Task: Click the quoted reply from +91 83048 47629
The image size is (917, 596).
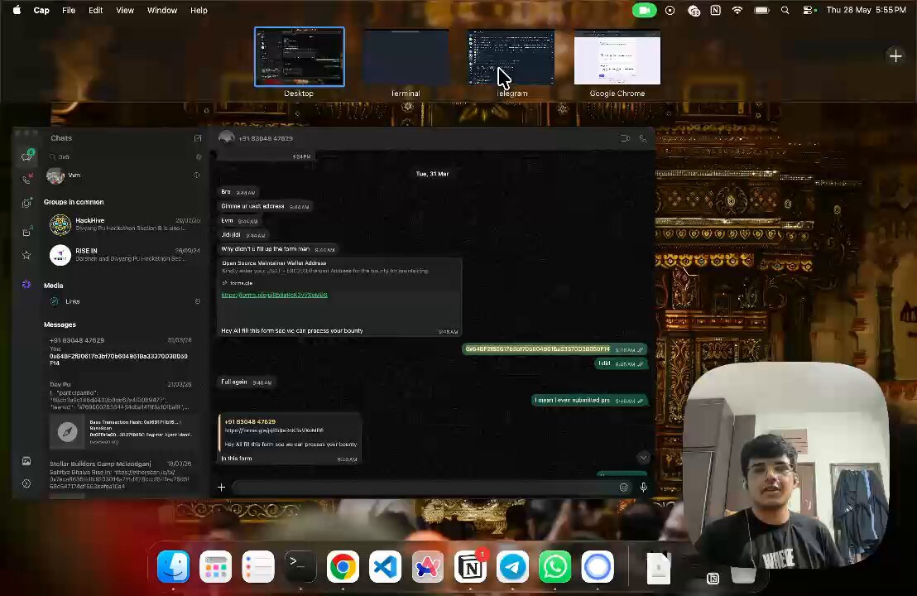Action: coord(290,432)
